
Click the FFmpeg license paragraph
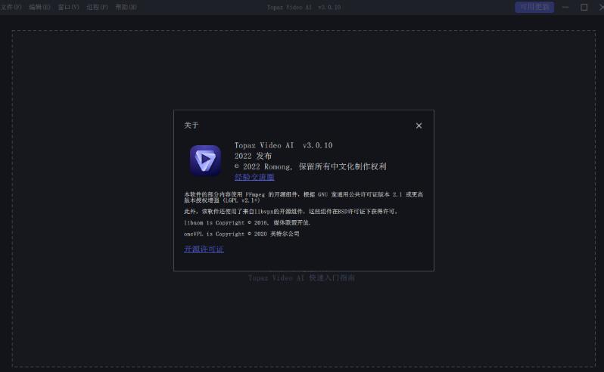point(304,197)
